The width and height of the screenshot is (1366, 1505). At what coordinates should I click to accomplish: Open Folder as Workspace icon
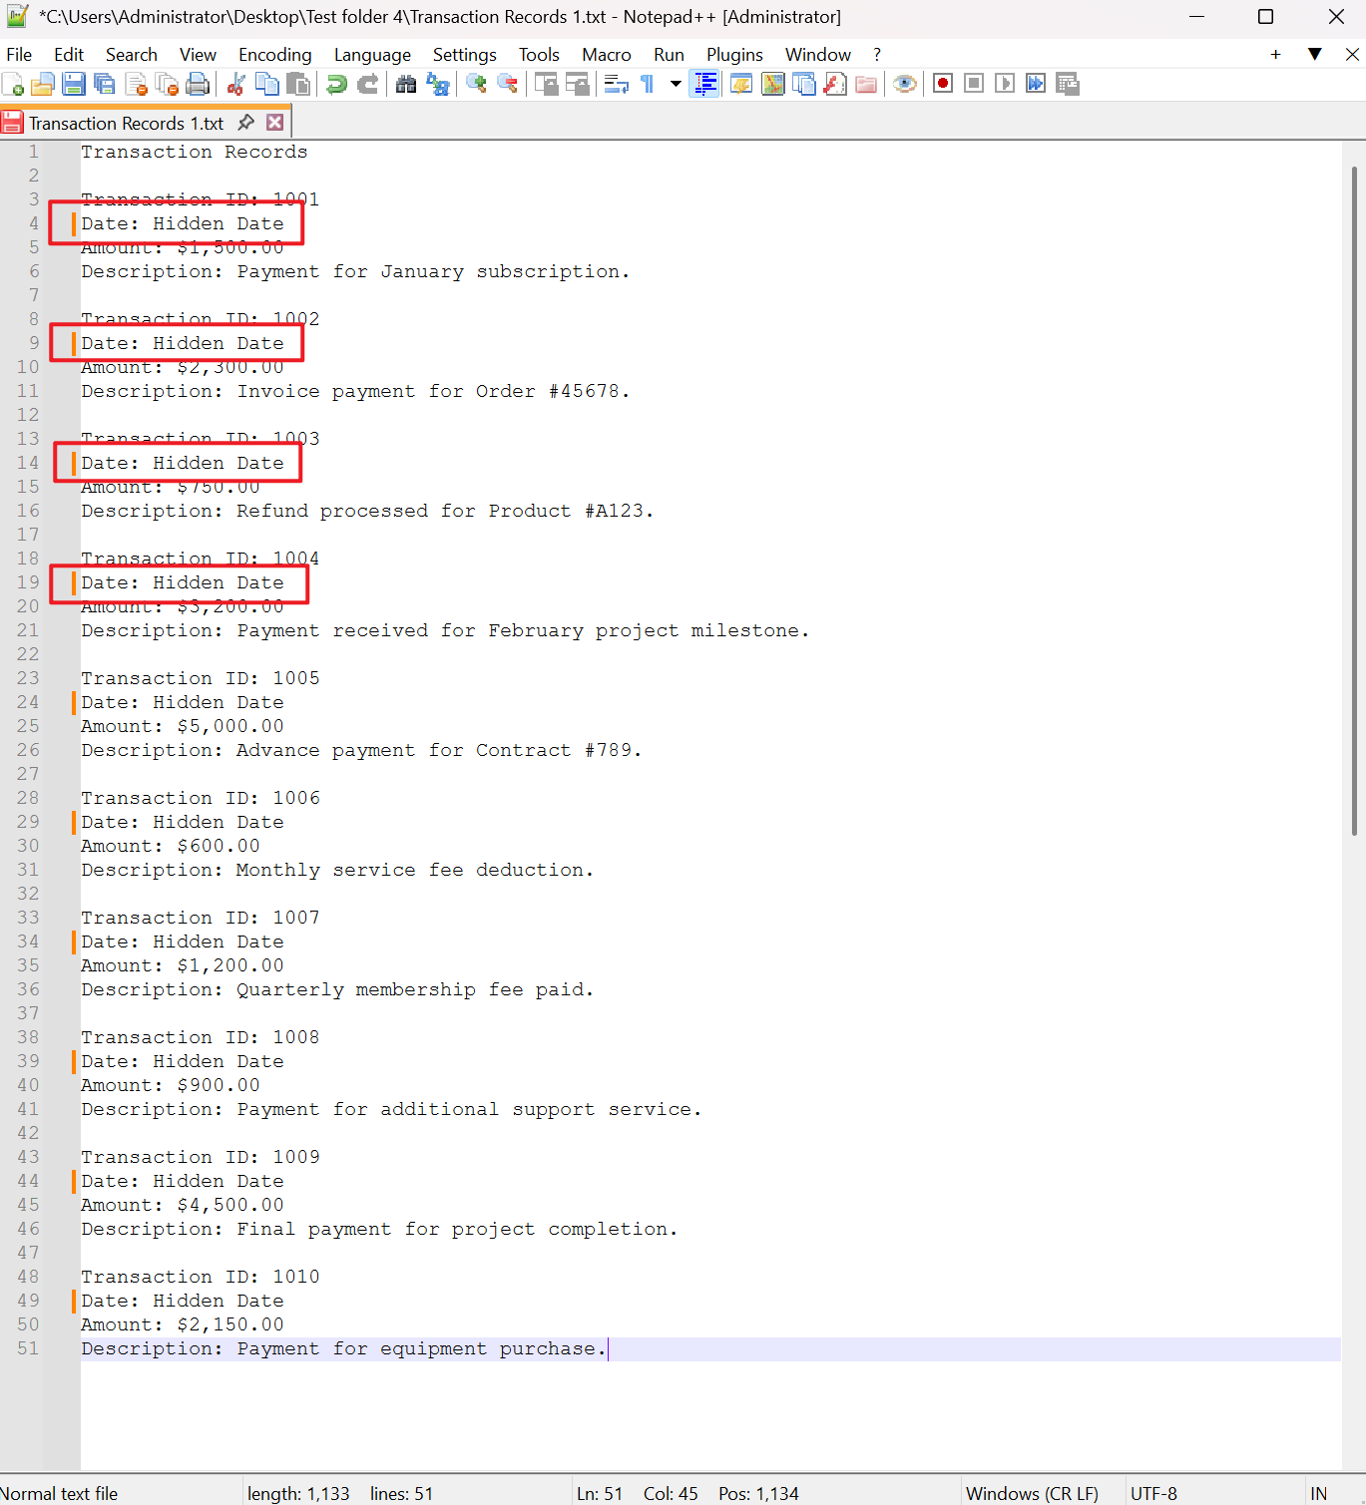(x=866, y=85)
